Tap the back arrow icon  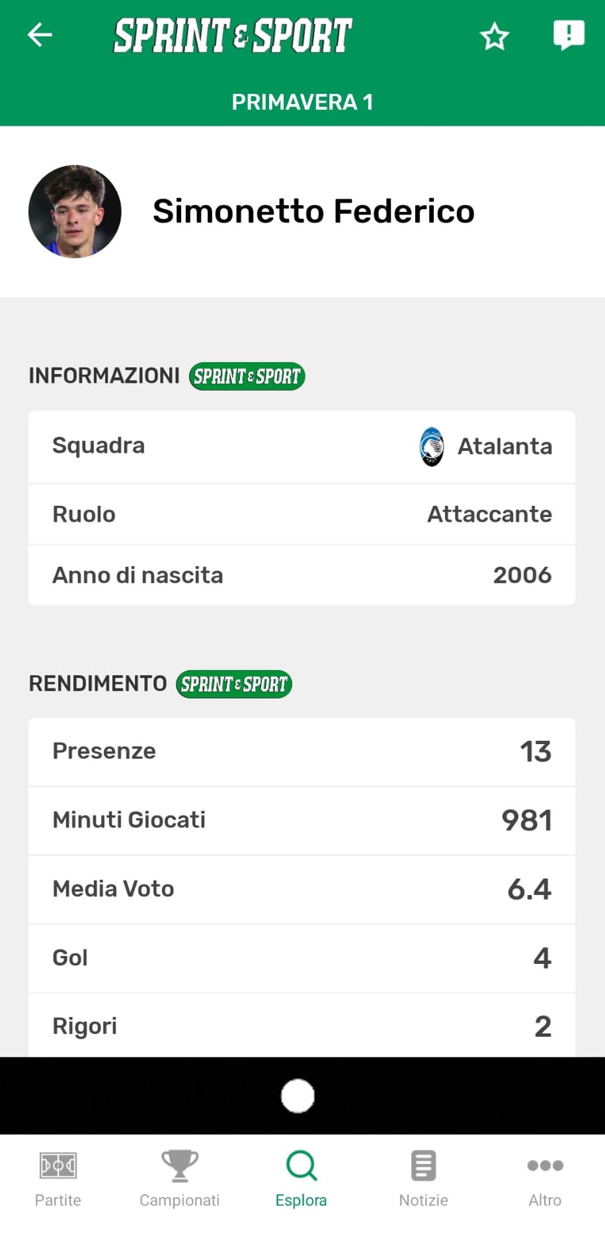click(x=40, y=35)
